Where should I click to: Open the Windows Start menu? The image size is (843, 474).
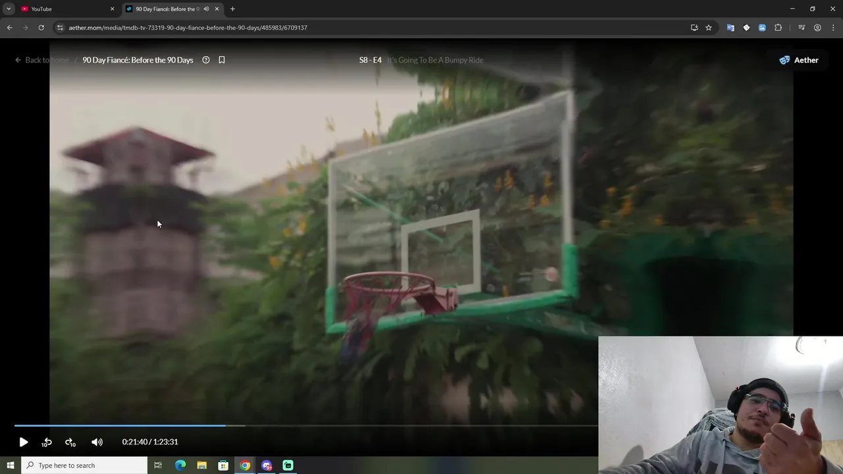click(x=10, y=465)
